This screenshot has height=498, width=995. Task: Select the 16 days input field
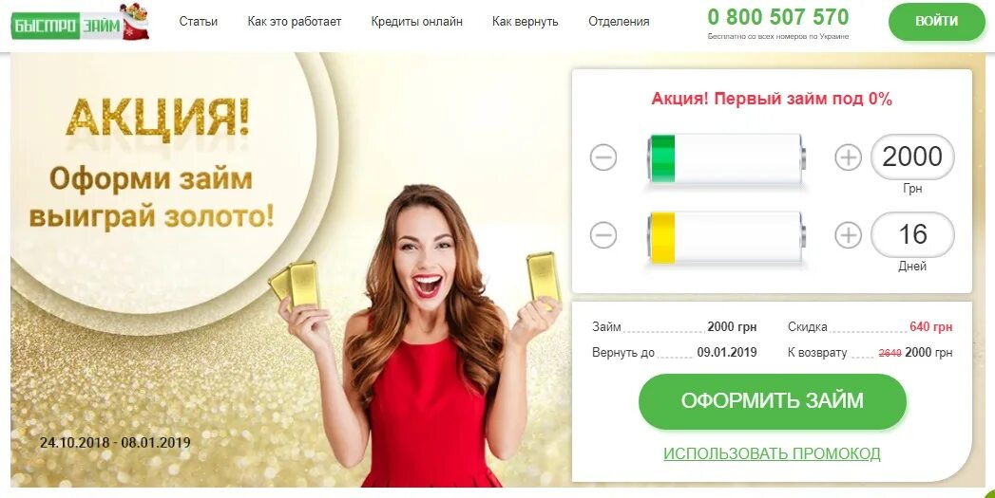pos(912,234)
